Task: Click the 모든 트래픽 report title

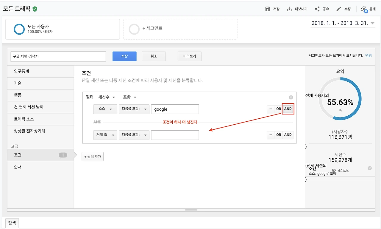Action: (x=16, y=9)
